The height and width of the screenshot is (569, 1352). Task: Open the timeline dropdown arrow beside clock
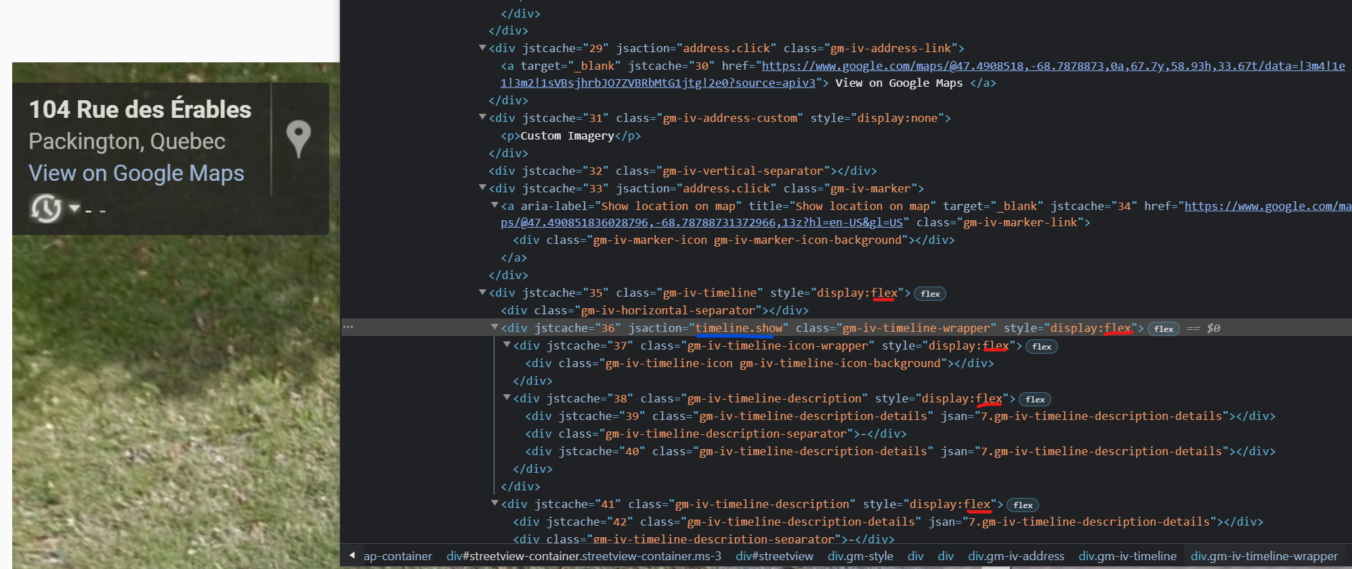click(75, 208)
